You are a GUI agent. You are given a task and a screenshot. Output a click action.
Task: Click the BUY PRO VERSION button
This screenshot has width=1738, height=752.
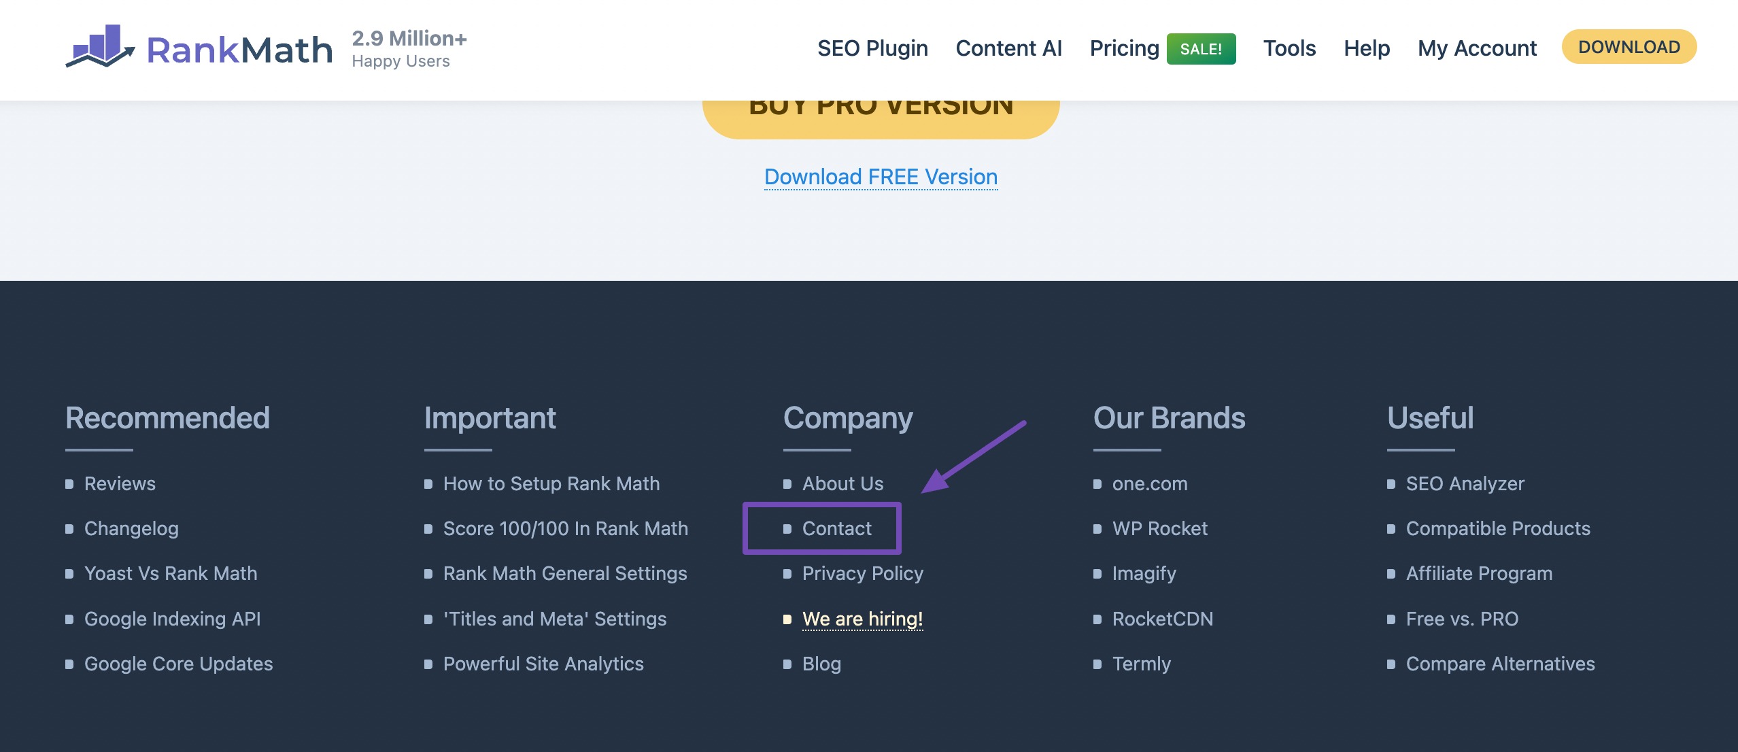[881, 119]
